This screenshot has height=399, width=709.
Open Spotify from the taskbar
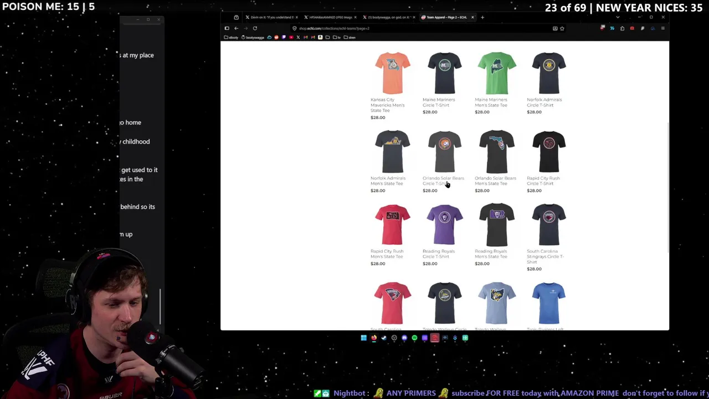(x=414, y=337)
